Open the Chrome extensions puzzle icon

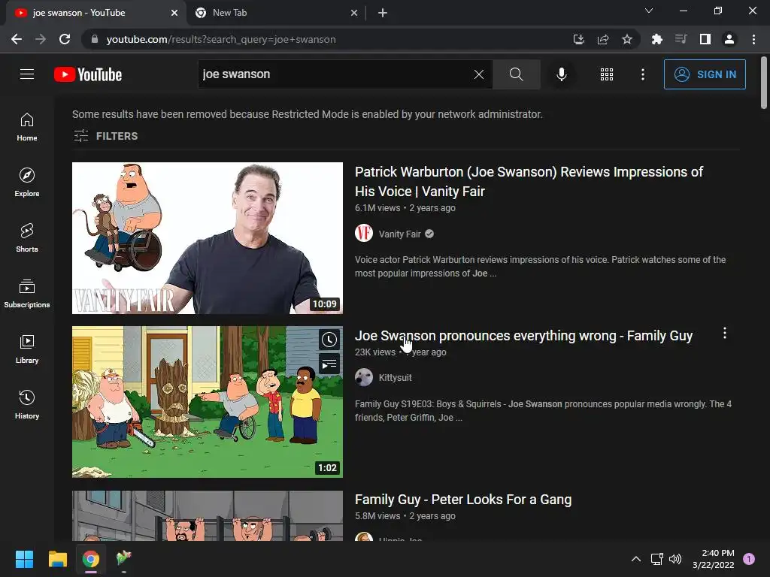click(x=656, y=39)
